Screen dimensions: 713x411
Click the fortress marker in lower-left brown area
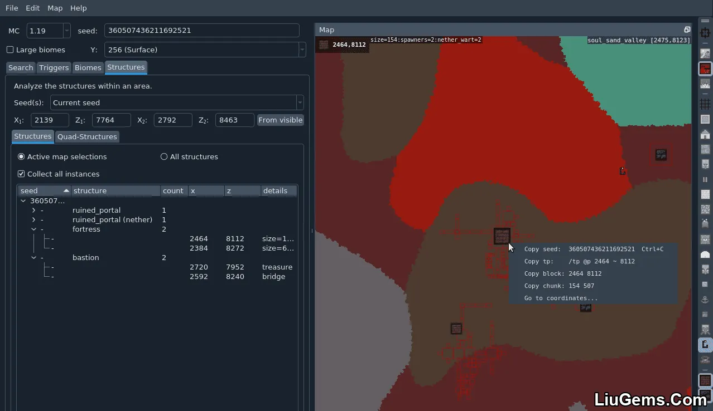click(x=456, y=329)
